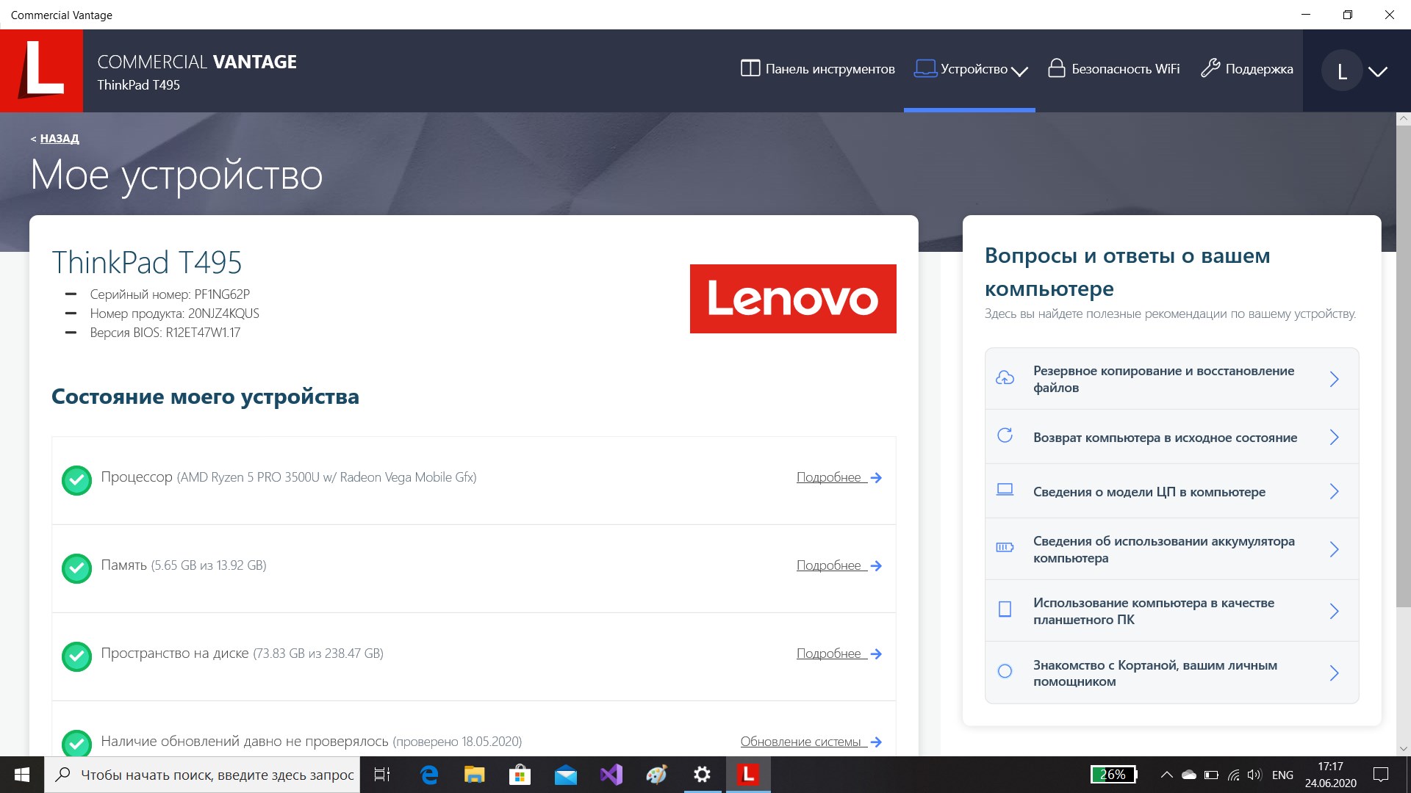The image size is (1411, 793).
Task: Click scrollbar down arrow
Action: [1404, 749]
